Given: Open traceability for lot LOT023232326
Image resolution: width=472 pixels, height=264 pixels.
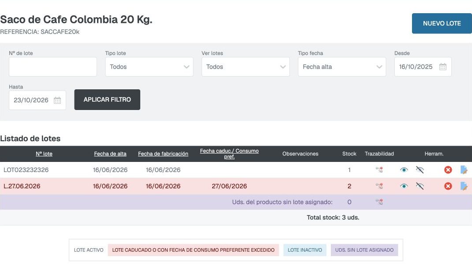Looking at the screenshot, I should coord(379,170).
